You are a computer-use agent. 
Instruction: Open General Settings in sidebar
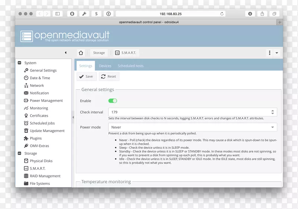(x=43, y=70)
